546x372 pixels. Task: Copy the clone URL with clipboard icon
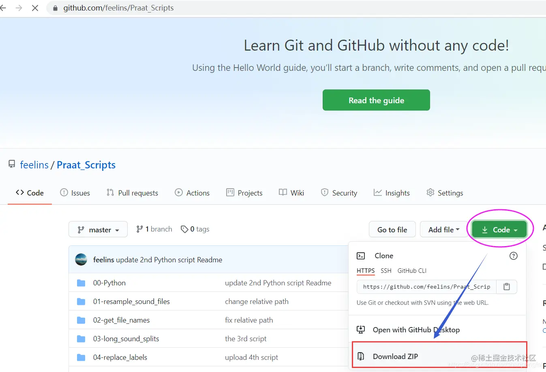tap(507, 287)
